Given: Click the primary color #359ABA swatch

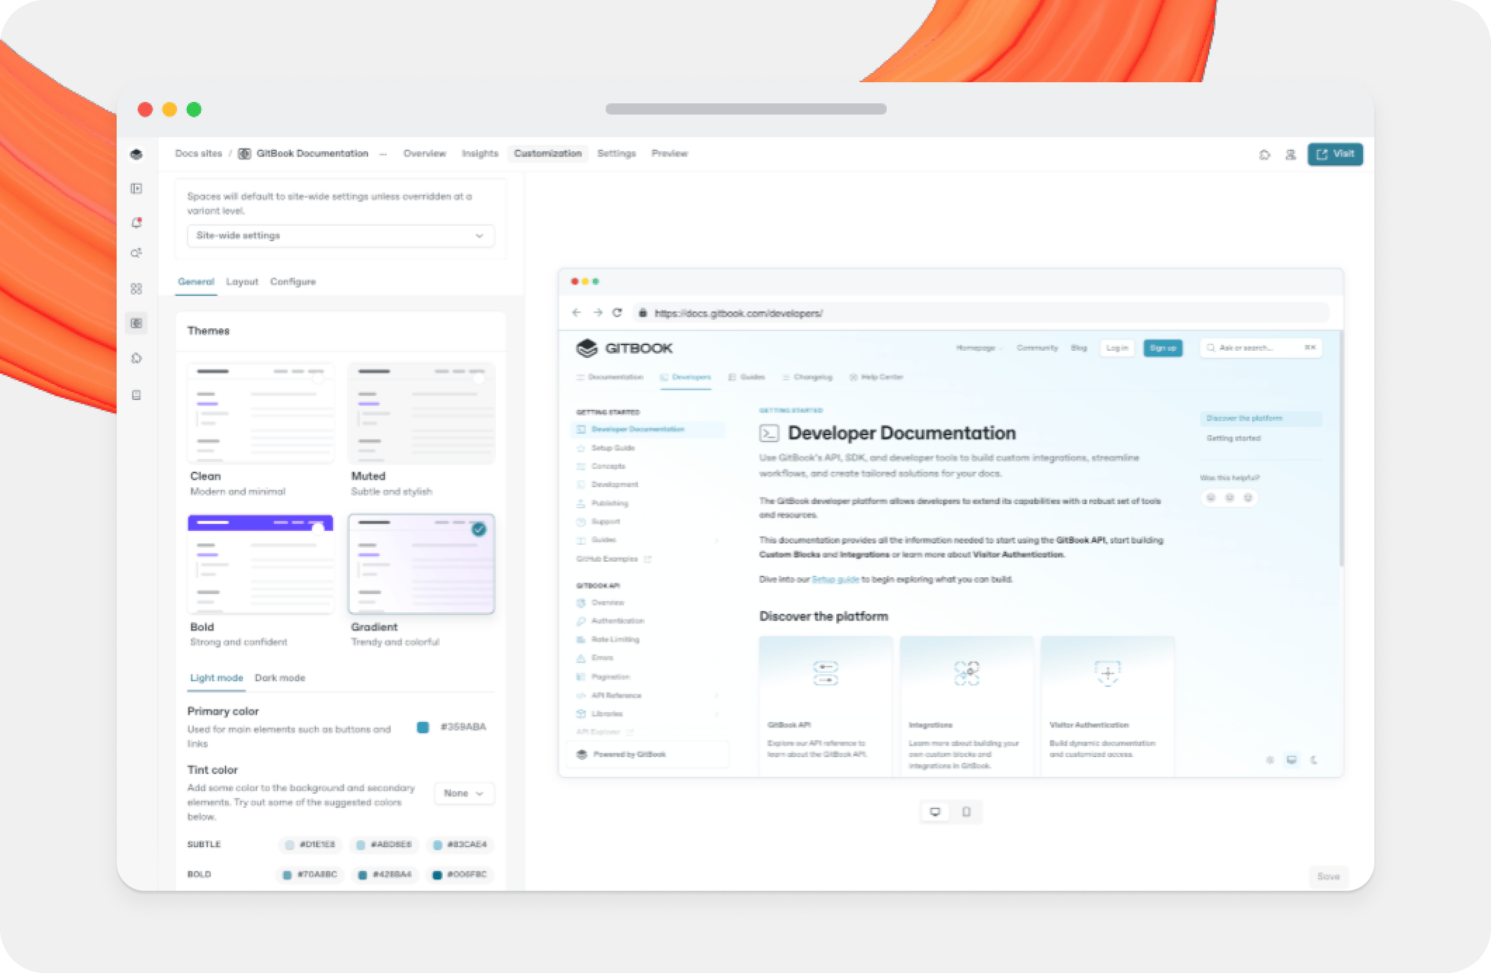Looking at the screenshot, I should [x=423, y=727].
